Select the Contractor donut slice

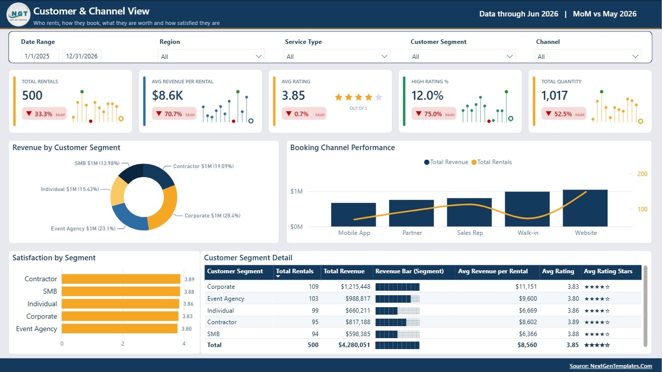158,175
